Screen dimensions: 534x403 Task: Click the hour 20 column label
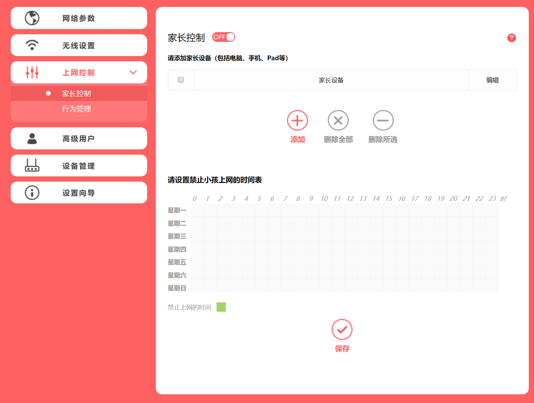(454, 199)
